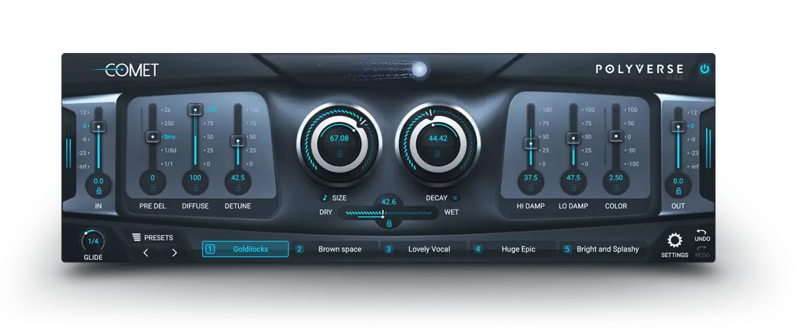Select the Huge Epic preset slot

click(514, 249)
